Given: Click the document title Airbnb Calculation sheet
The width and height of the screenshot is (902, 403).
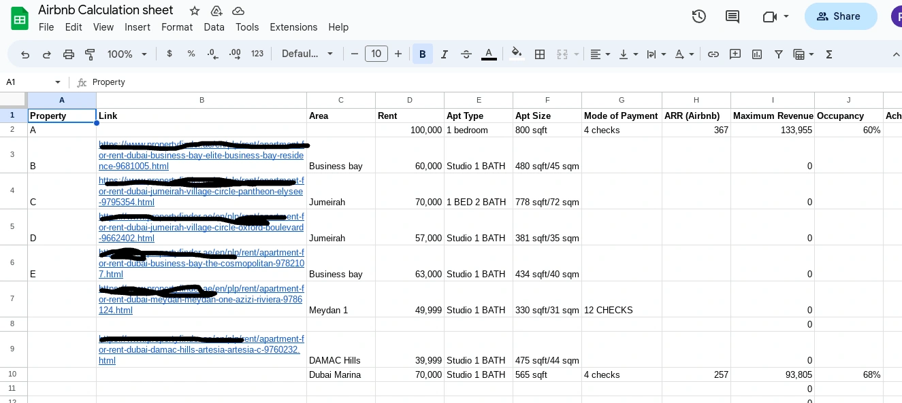Looking at the screenshot, I should tap(106, 10).
